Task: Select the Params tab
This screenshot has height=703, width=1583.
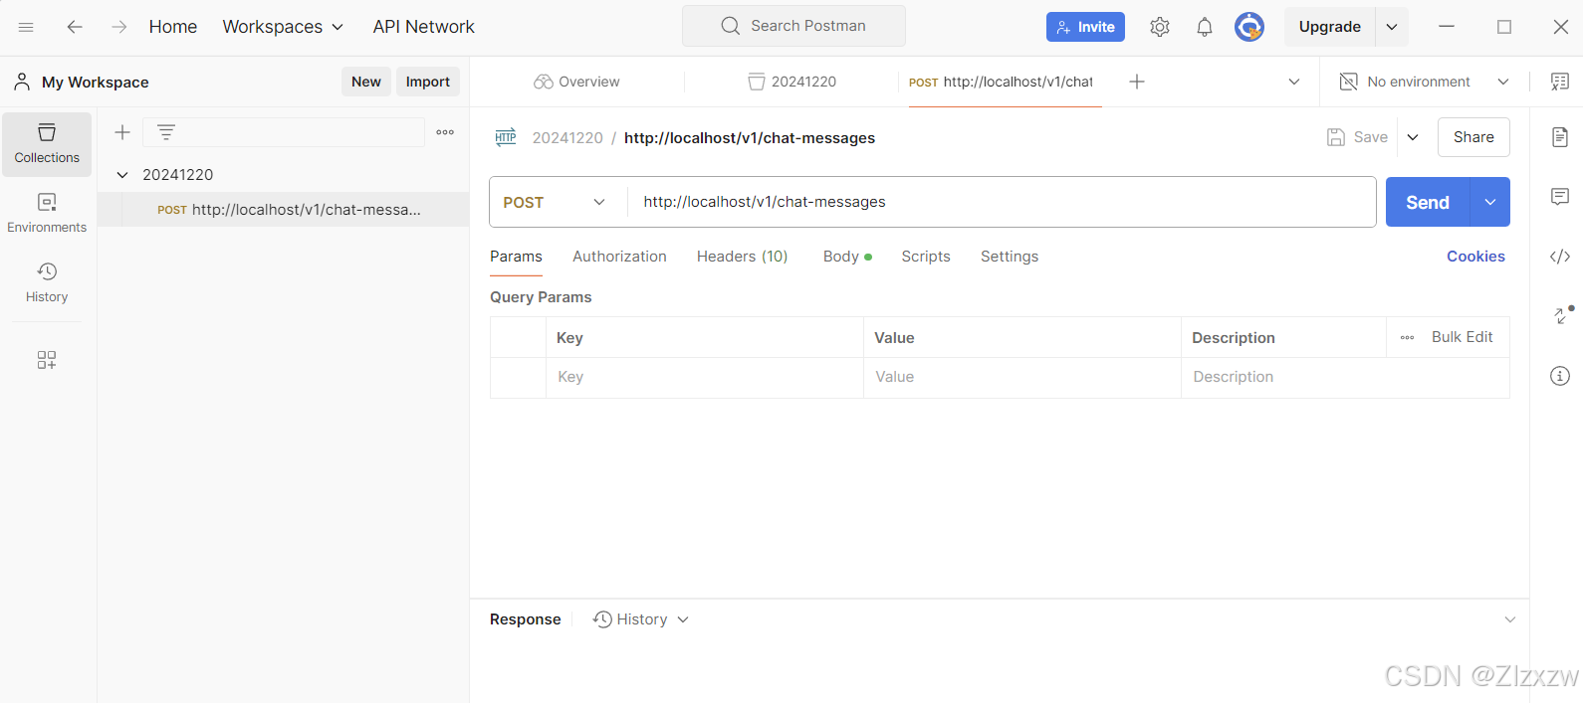Action: 516,257
